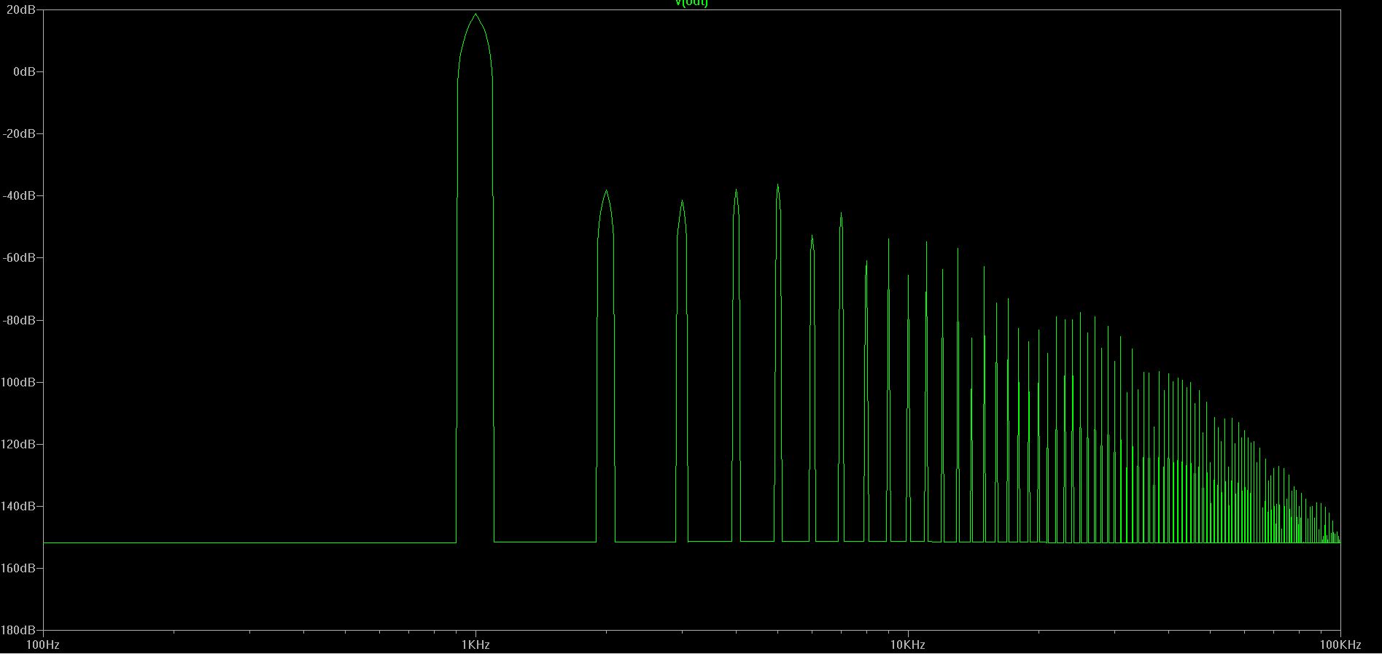Click the 100Hz frequency axis label
Image resolution: width=1382 pixels, height=654 pixels.
43,645
